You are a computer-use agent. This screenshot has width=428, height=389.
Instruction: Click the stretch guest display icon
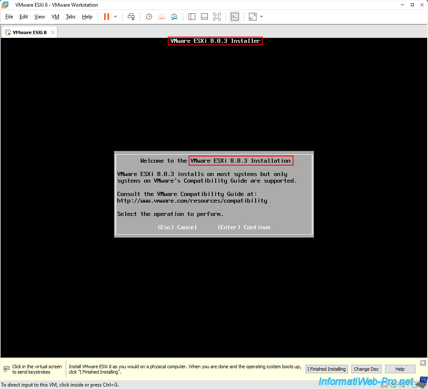[253, 17]
